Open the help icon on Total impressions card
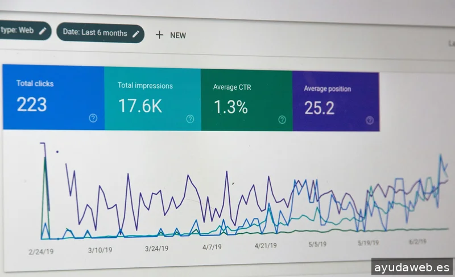 click(x=190, y=119)
